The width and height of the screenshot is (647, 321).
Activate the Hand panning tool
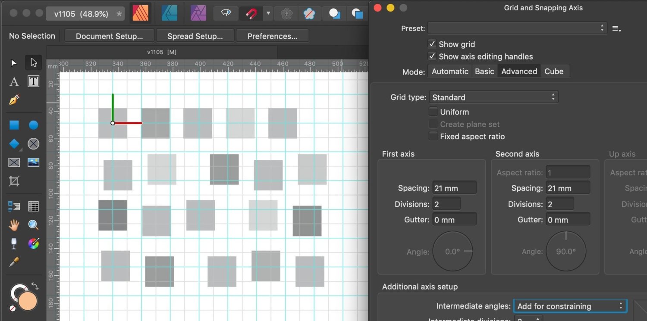pos(13,224)
